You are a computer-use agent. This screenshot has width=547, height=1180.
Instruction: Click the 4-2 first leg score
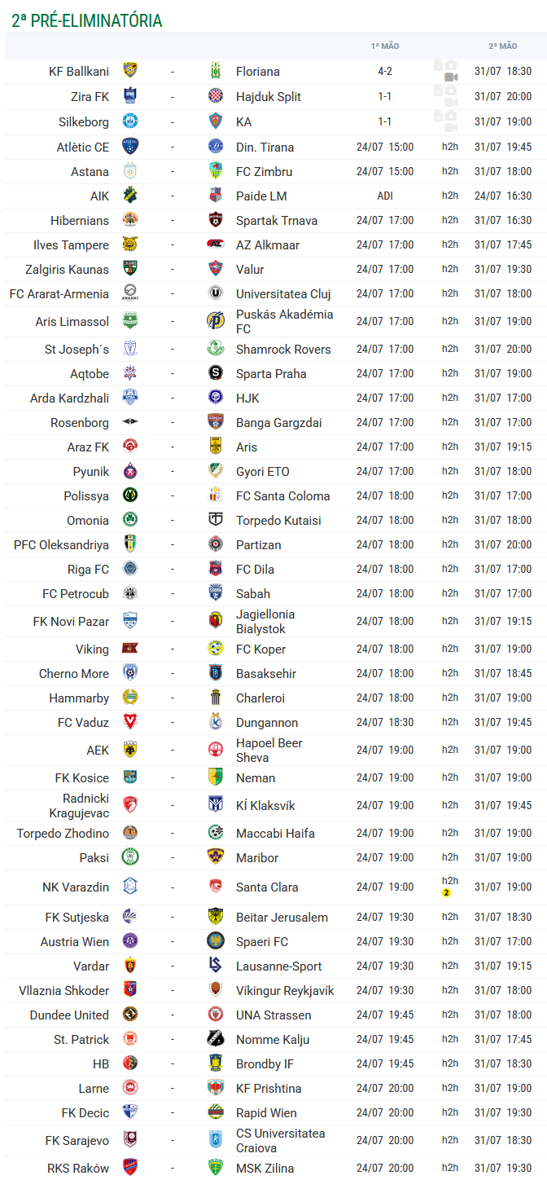pos(385,71)
